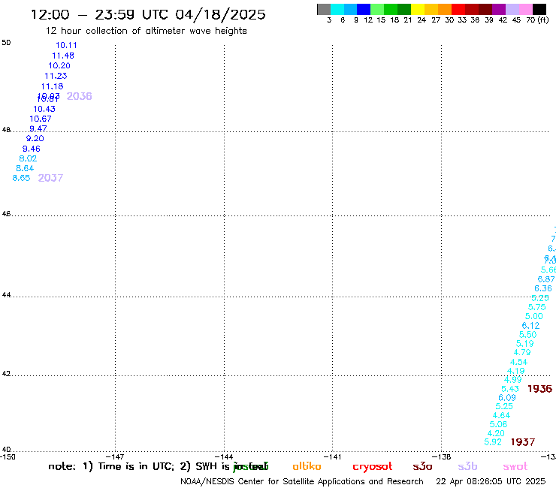This screenshot has height=488, width=556.
Task: Click the title date 04/18/2025
Action: click(220, 14)
